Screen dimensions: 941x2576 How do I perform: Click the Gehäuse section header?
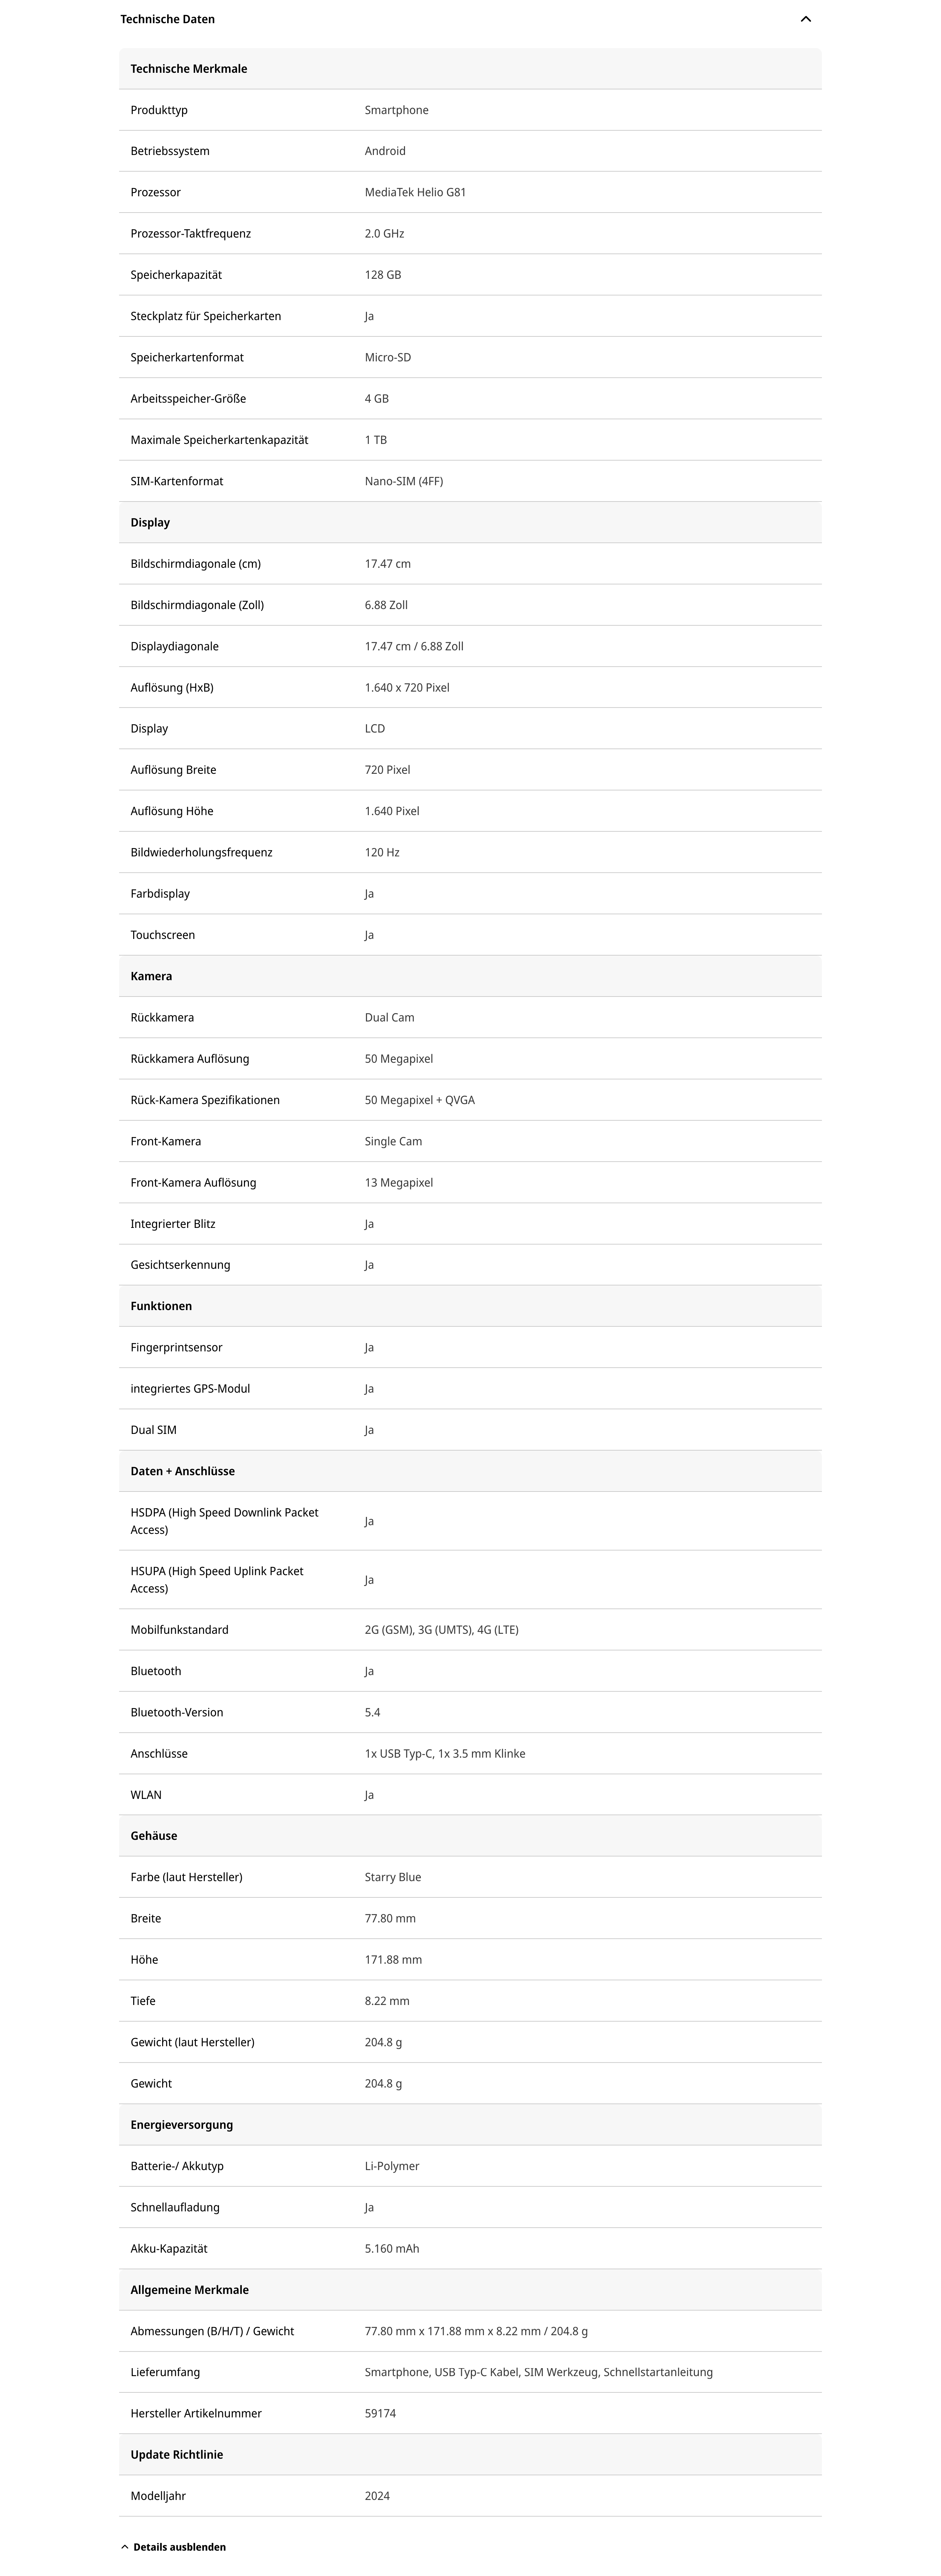(x=154, y=1836)
